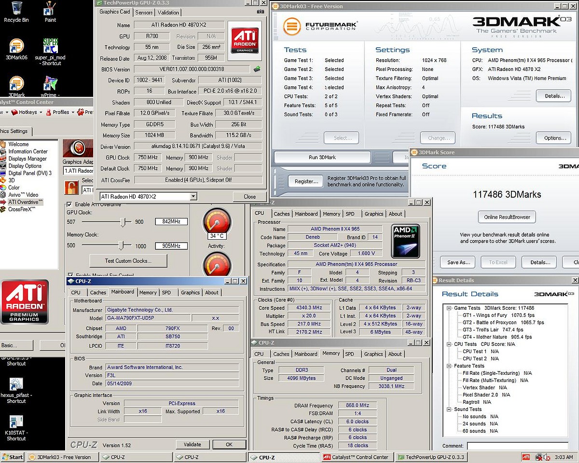Click the Validate button in CPU-Z
Image resolution: width=579 pixels, height=463 pixels.
click(x=193, y=445)
